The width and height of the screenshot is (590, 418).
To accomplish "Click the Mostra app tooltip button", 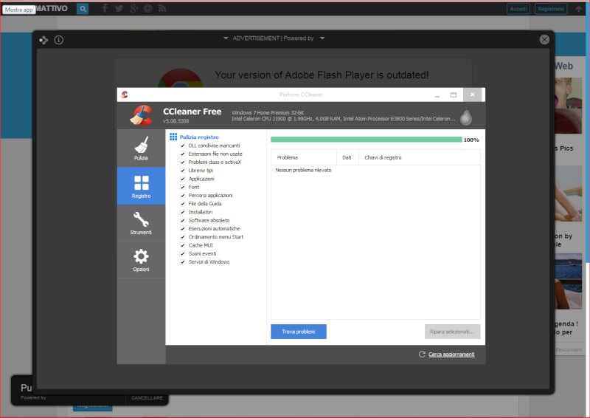I will (19, 10).
